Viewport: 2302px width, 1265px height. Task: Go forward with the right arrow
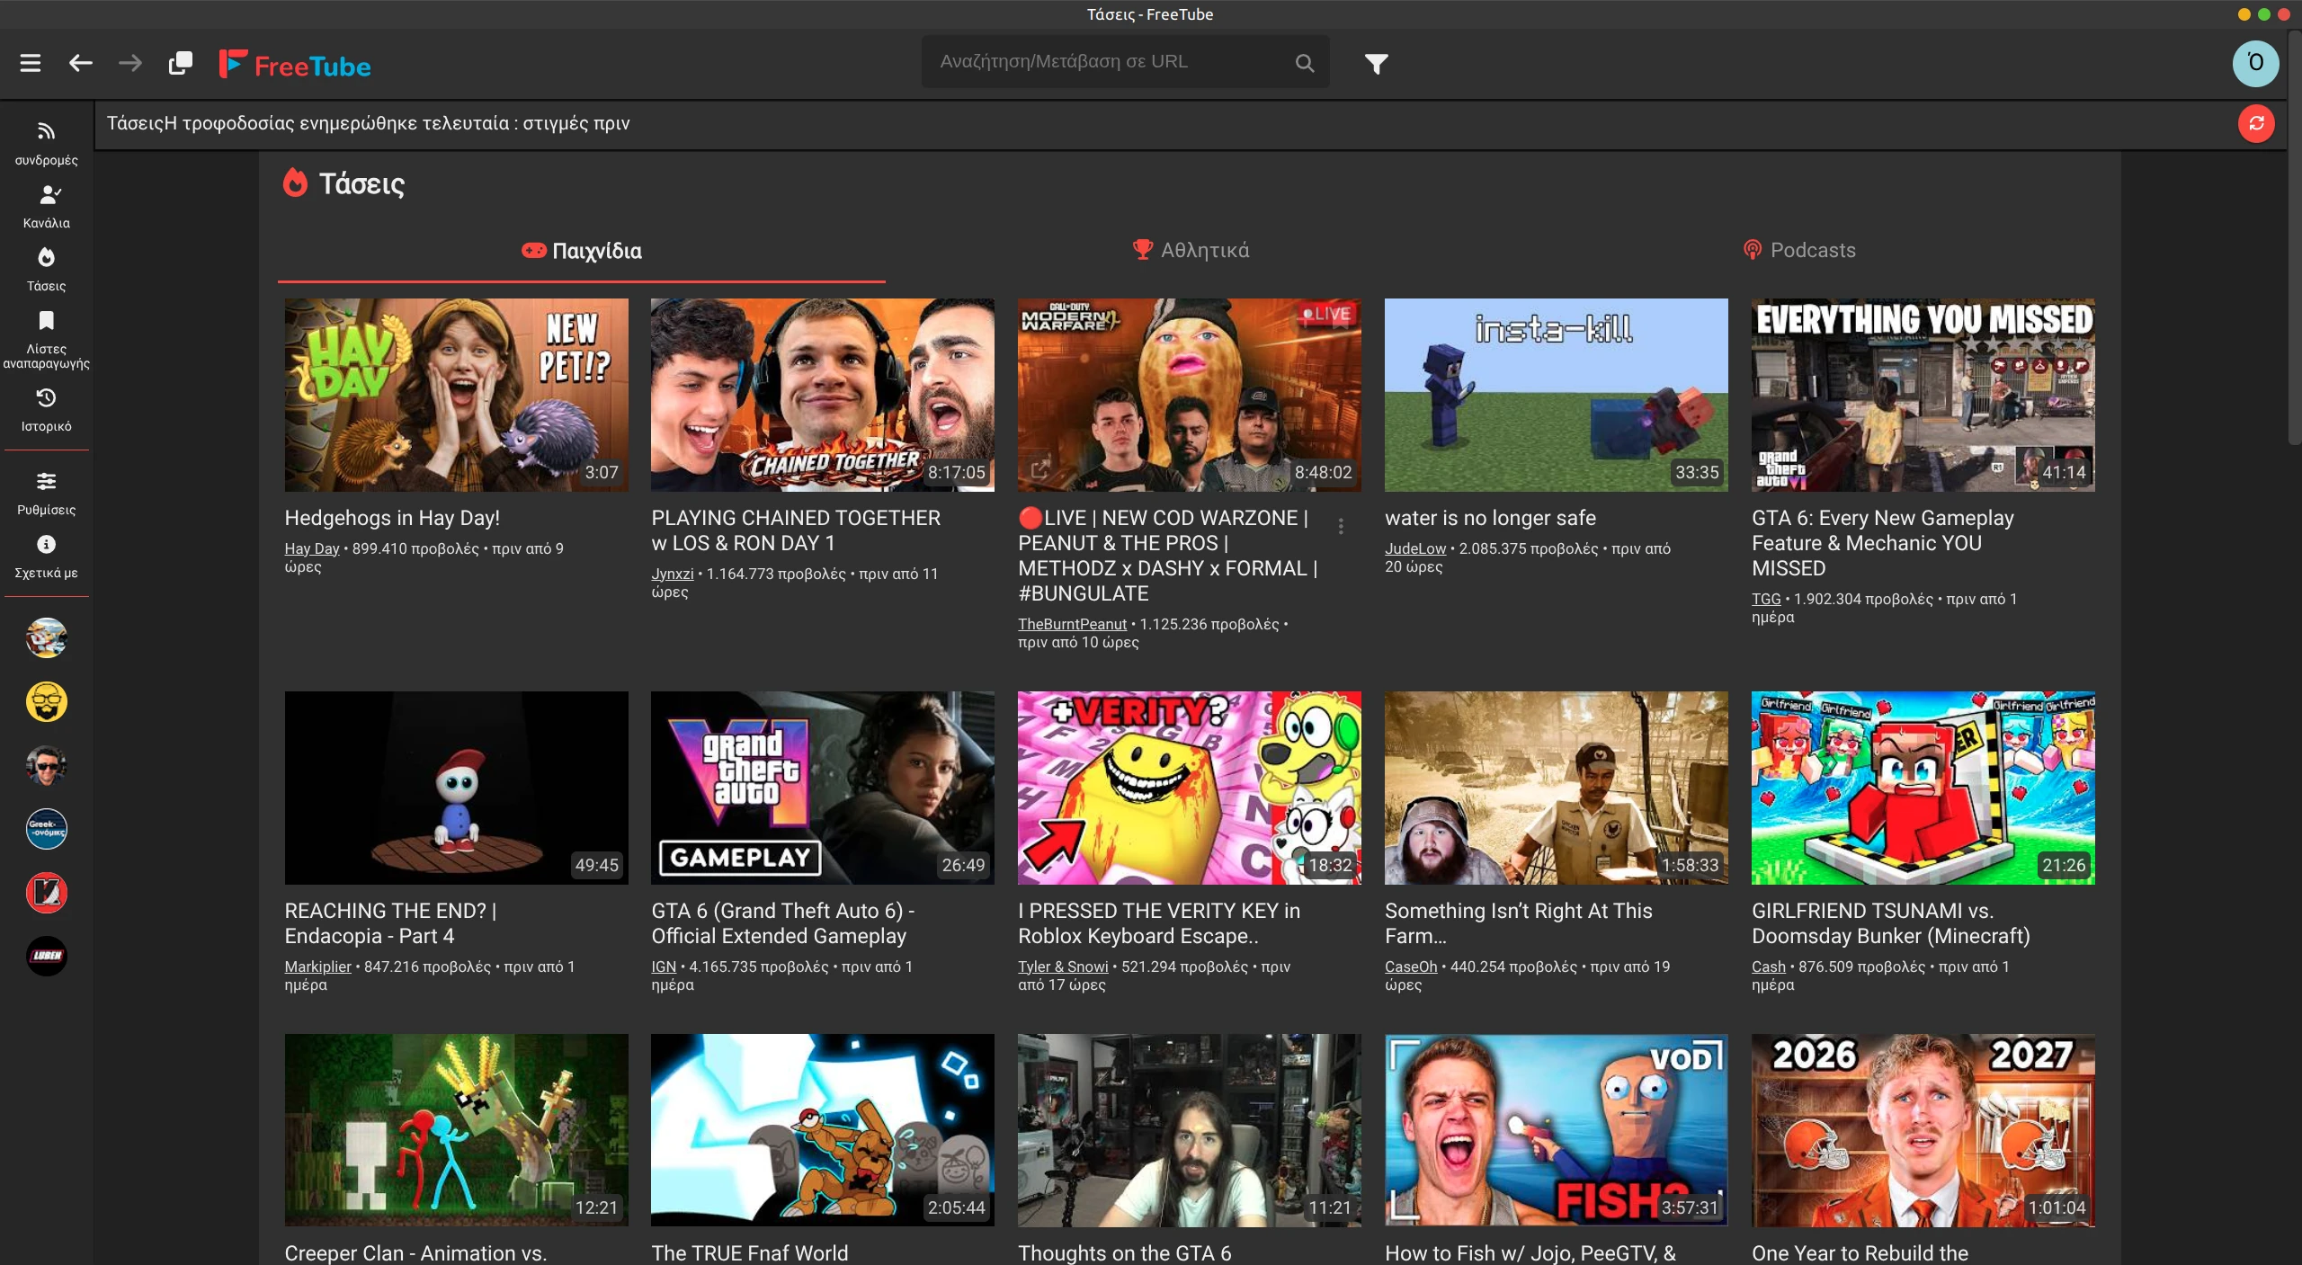coord(130,63)
